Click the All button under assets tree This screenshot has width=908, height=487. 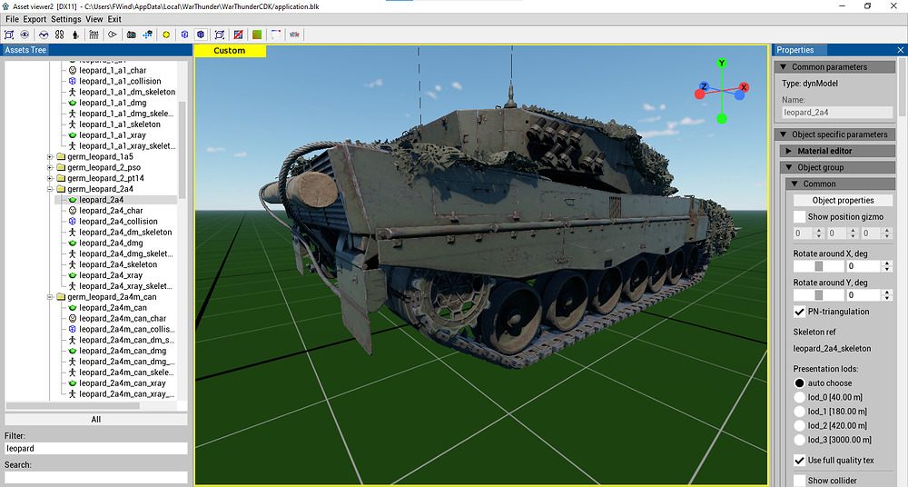click(96, 419)
